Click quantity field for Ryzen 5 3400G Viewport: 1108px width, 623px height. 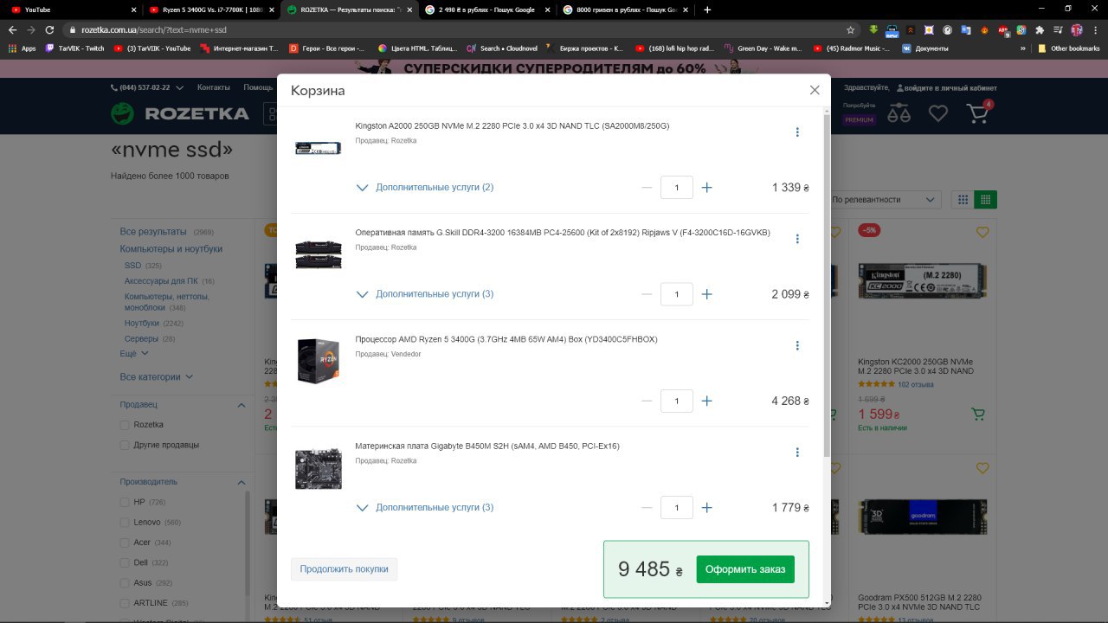(677, 401)
